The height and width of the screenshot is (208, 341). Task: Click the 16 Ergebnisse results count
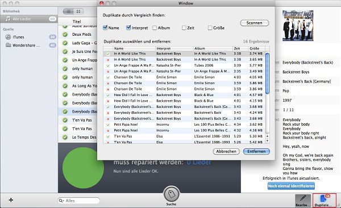point(256,41)
